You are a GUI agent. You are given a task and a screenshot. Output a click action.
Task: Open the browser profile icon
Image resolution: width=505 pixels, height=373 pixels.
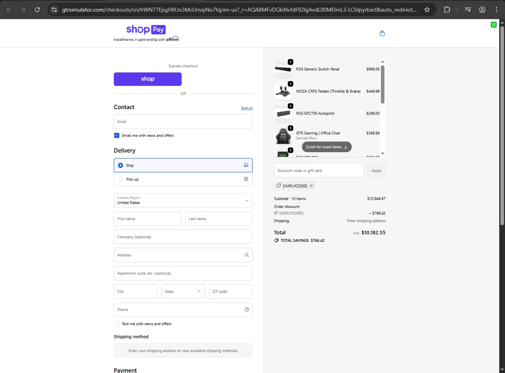tap(482, 10)
